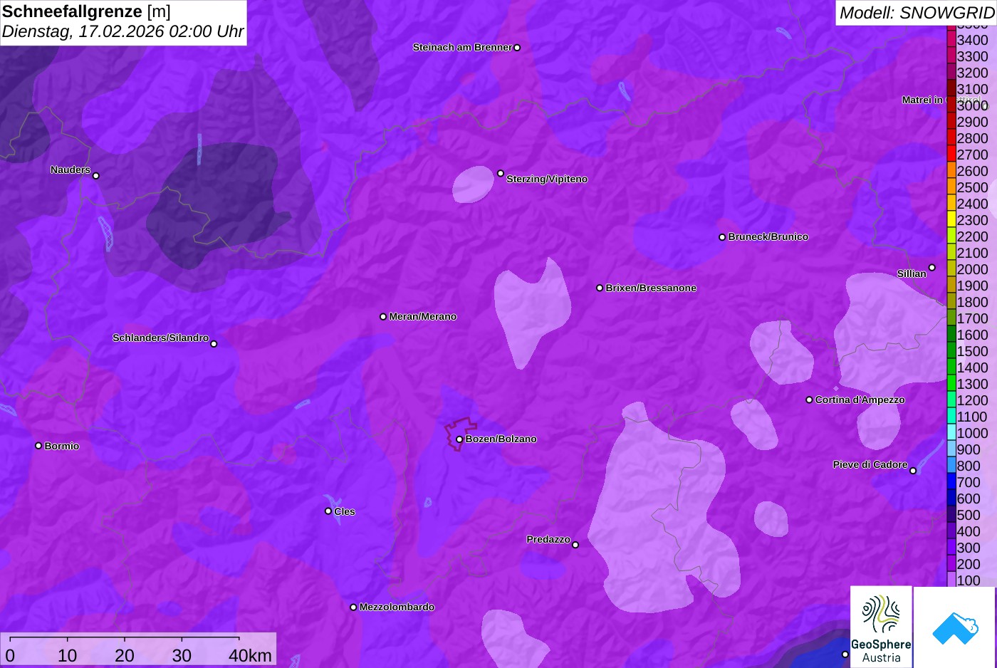Viewport: 997px width, 668px height.
Task: Click the Sterzing/Vipiteno marker dot
Action: coord(501,173)
